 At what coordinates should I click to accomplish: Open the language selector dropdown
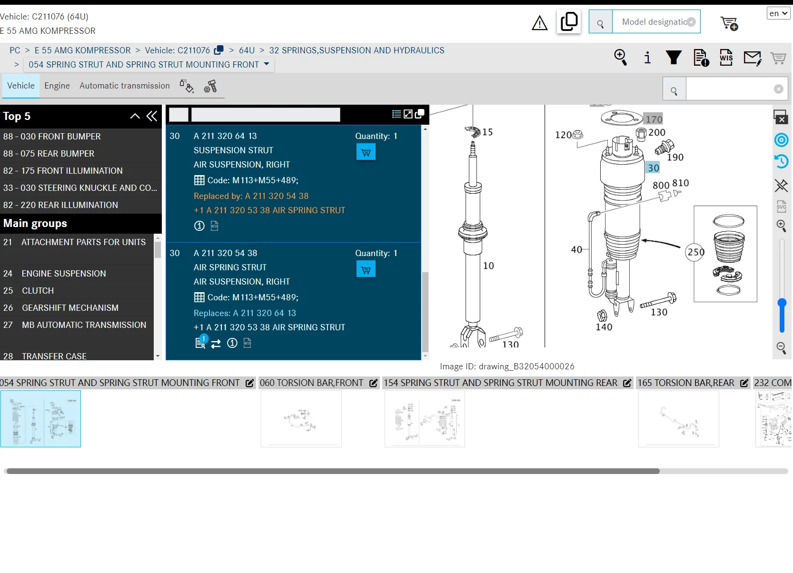point(779,13)
